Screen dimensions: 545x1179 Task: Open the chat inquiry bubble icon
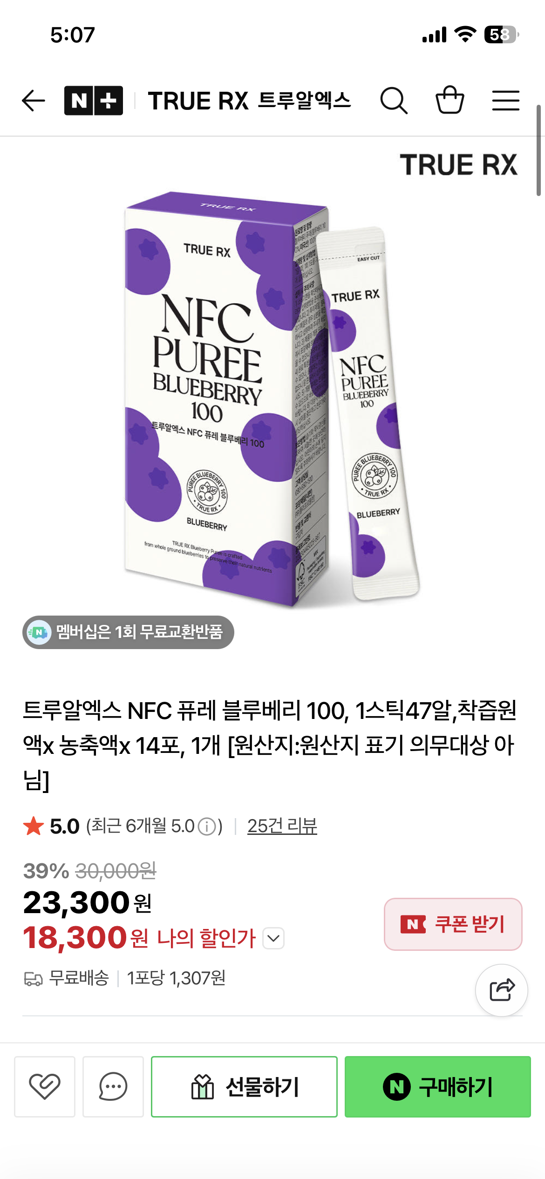pos(113,1087)
